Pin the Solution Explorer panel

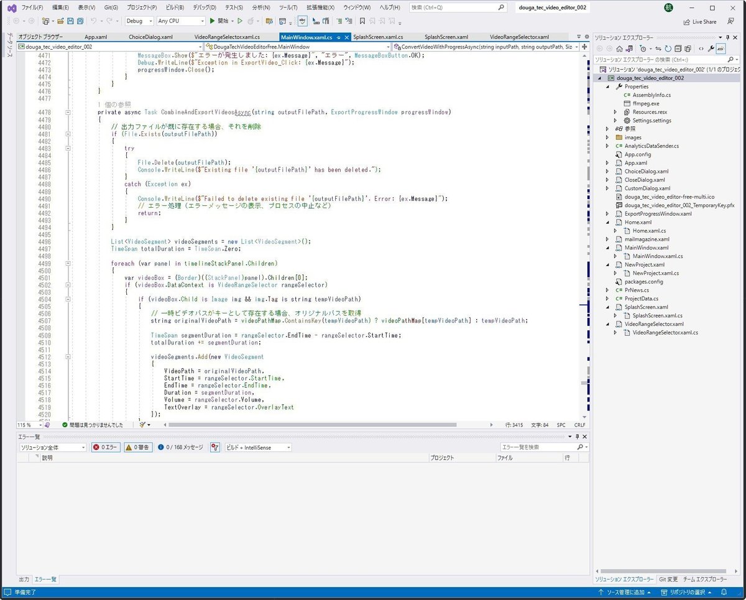728,37
